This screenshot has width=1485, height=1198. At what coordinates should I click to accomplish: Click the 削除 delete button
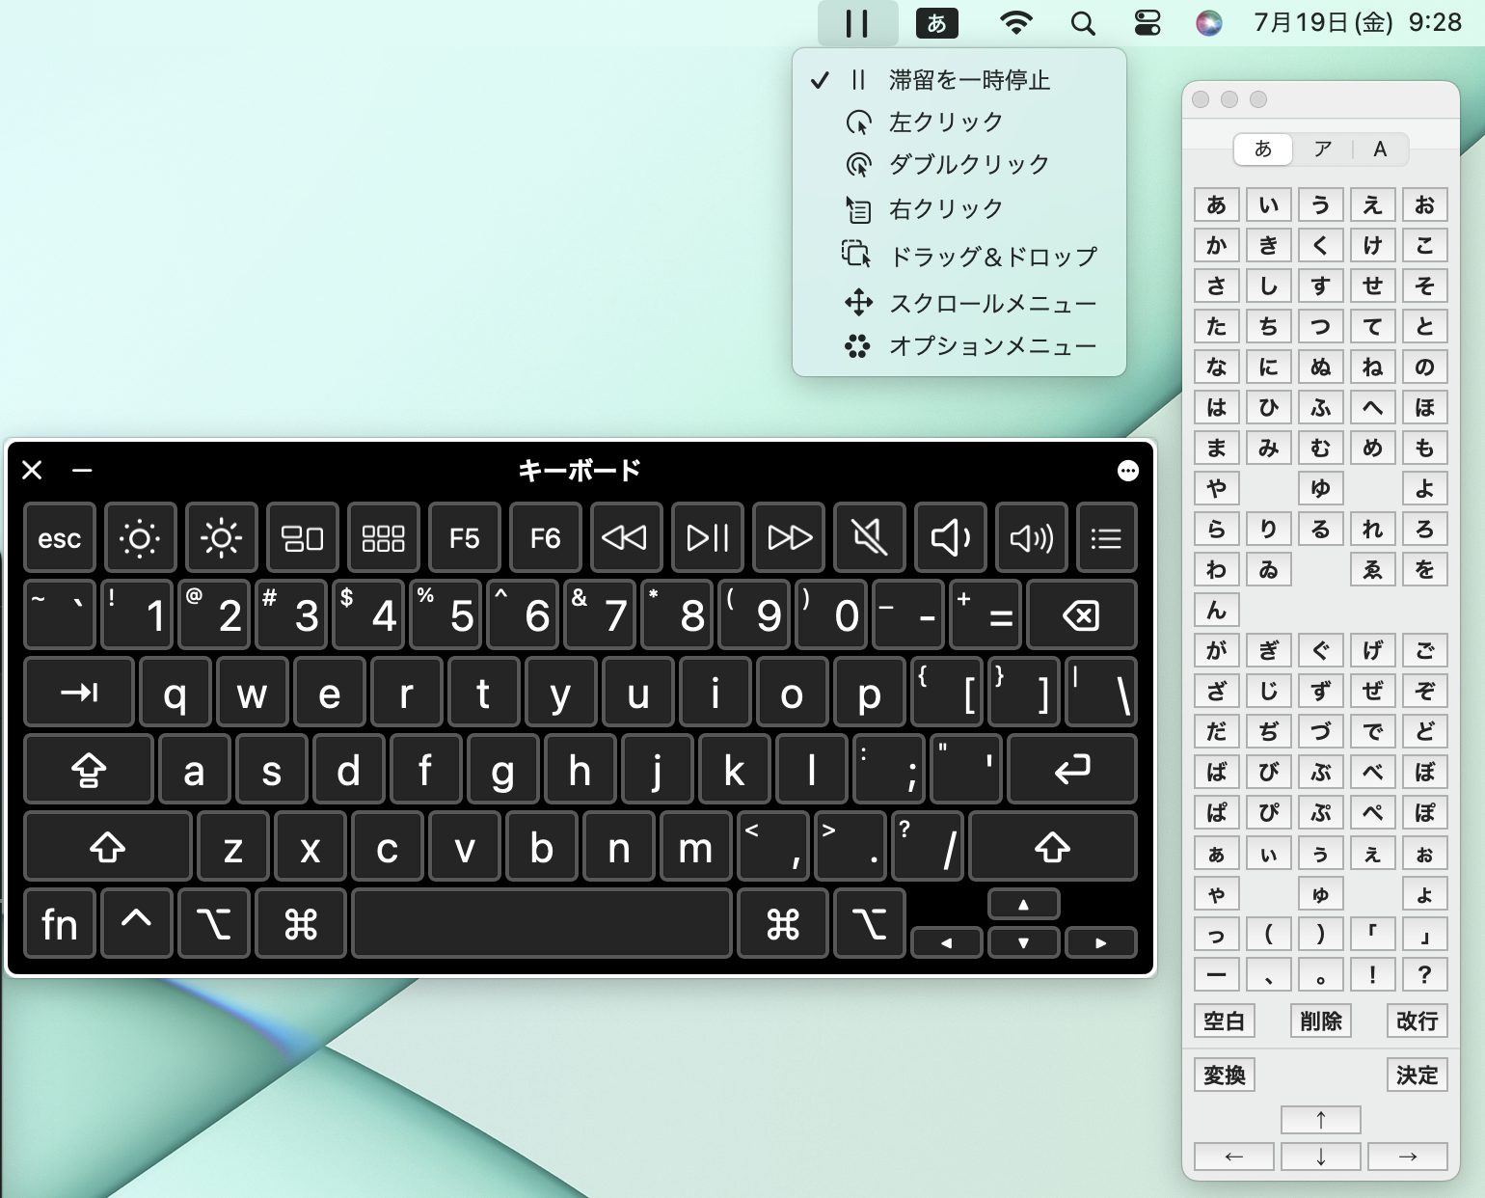[1321, 1021]
